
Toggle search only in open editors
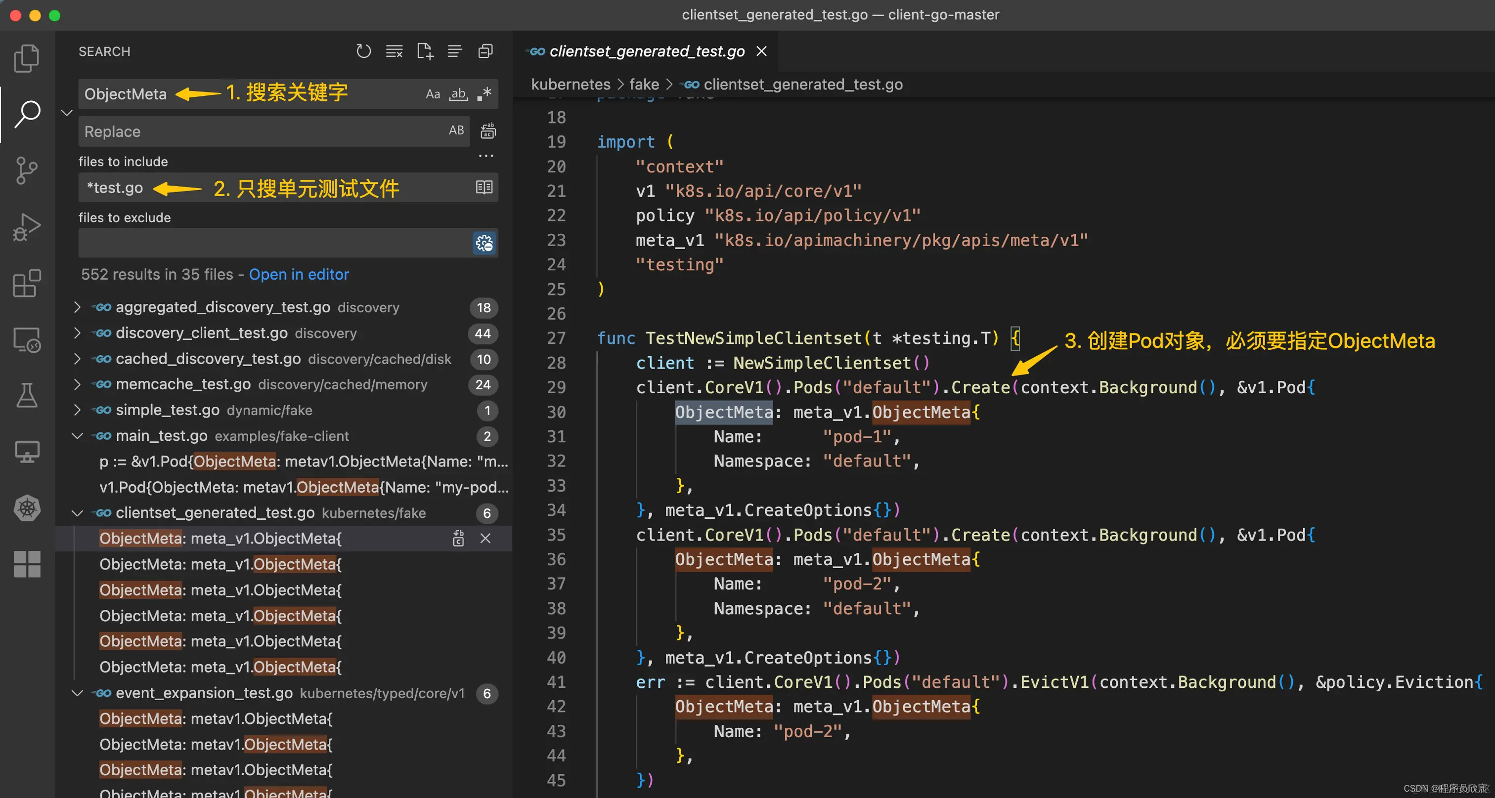(484, 187)
